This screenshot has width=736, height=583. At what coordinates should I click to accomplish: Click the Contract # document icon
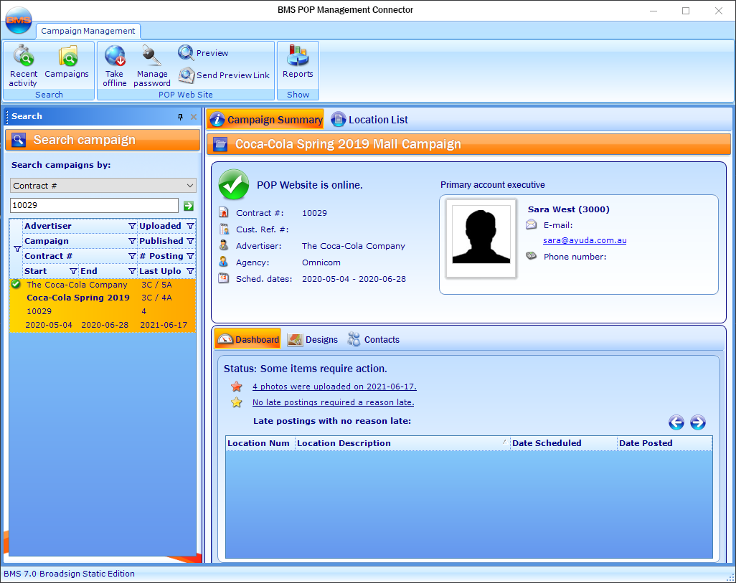224,213
